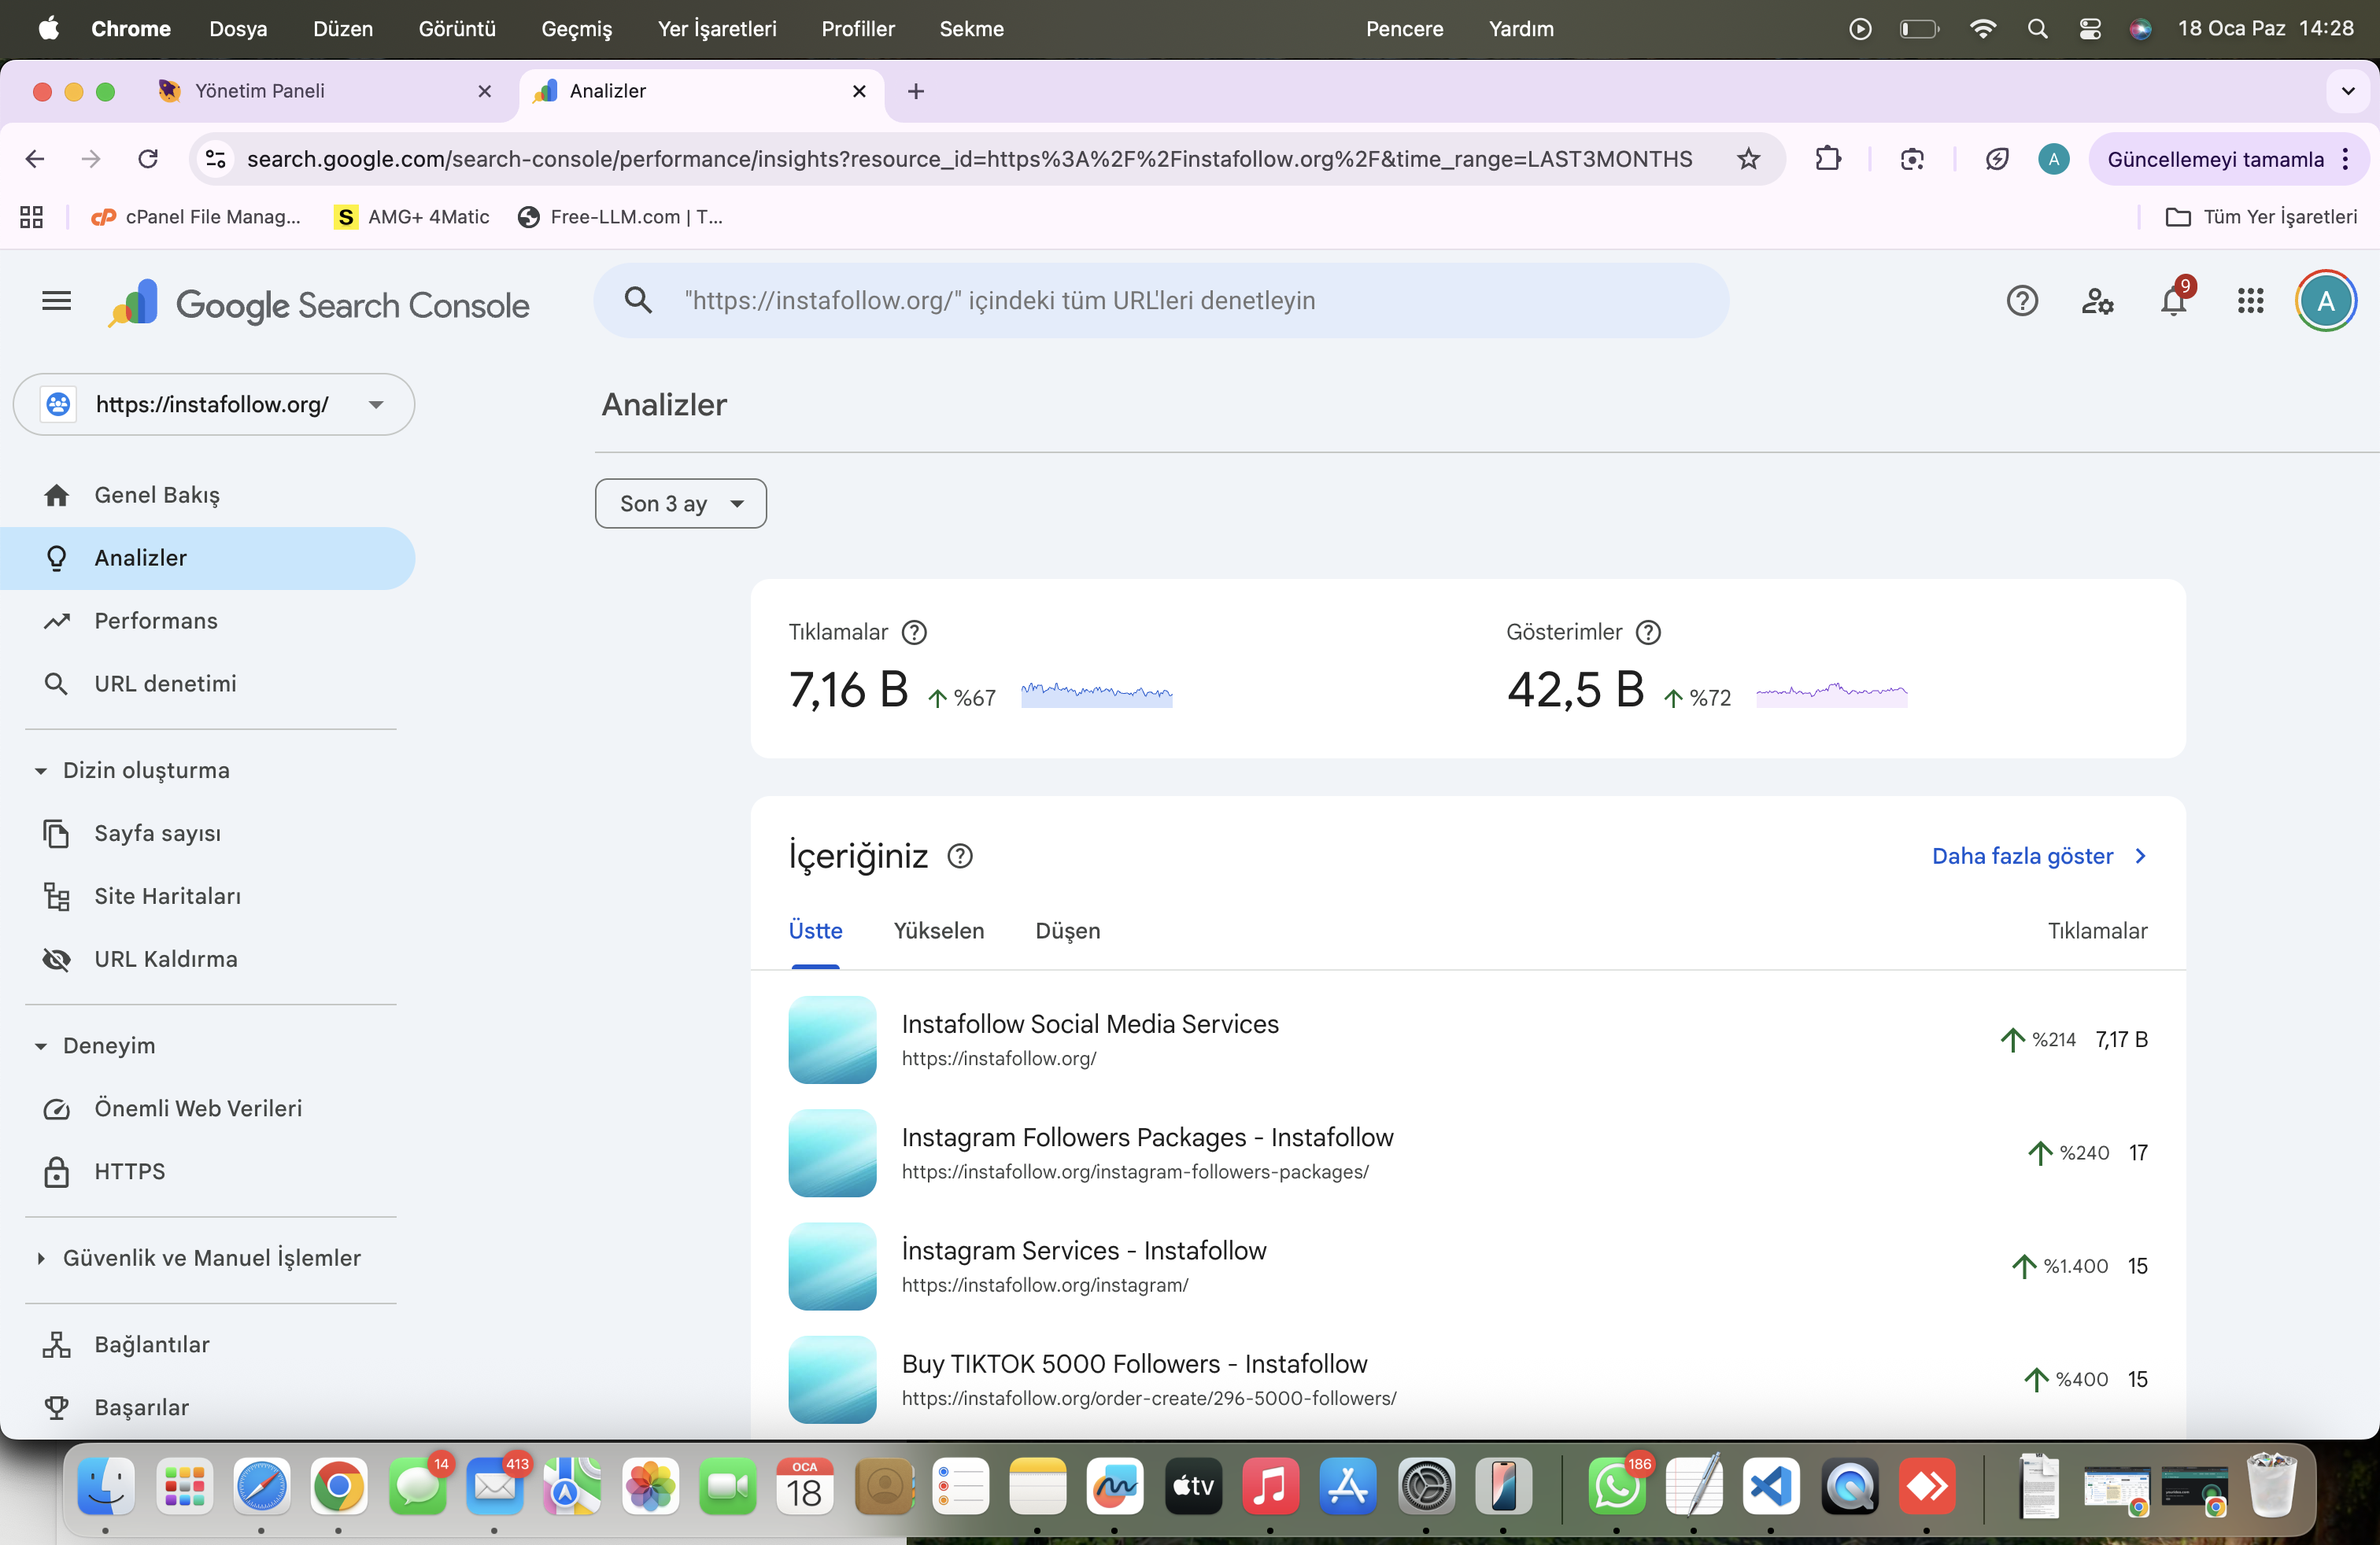Open the notifications bell icon
The width and height of the screenshot is (2380, 1545).
click(x=2173, y=301)
